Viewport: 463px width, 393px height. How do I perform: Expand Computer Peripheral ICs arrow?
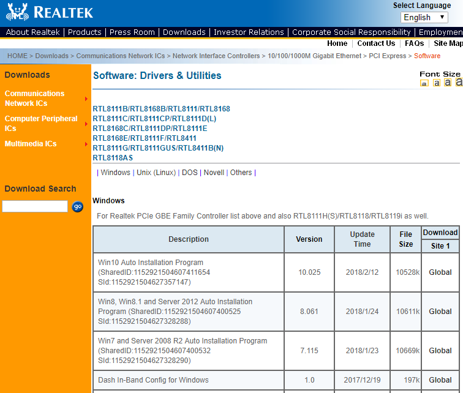pyautogui.click(x=86, y=124)
